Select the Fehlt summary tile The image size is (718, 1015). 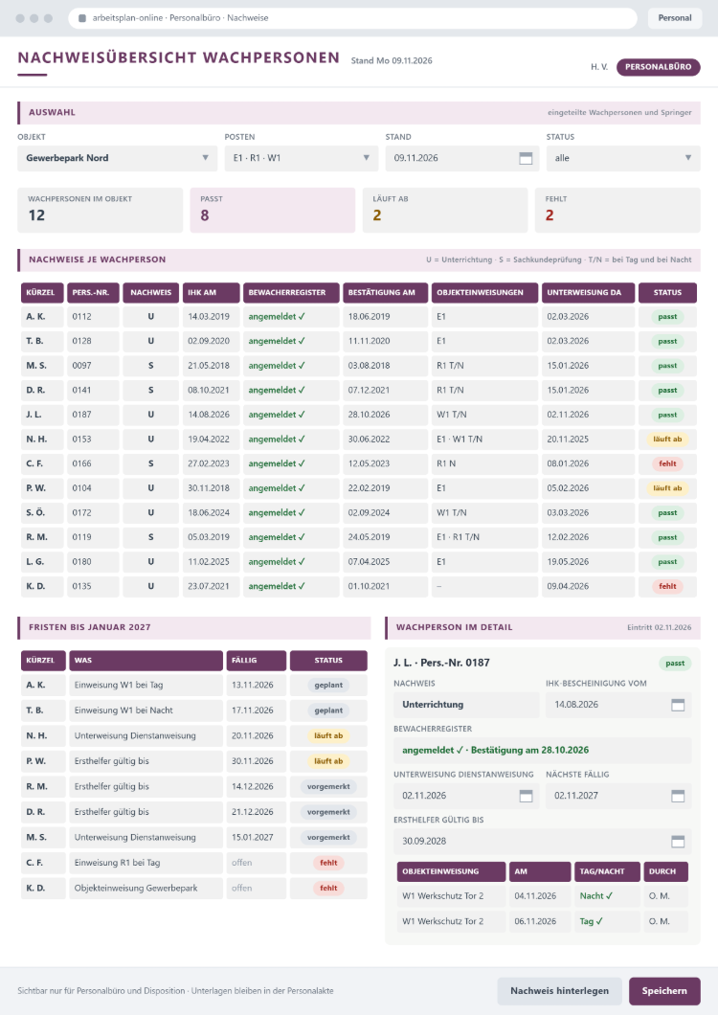[617, 210]
